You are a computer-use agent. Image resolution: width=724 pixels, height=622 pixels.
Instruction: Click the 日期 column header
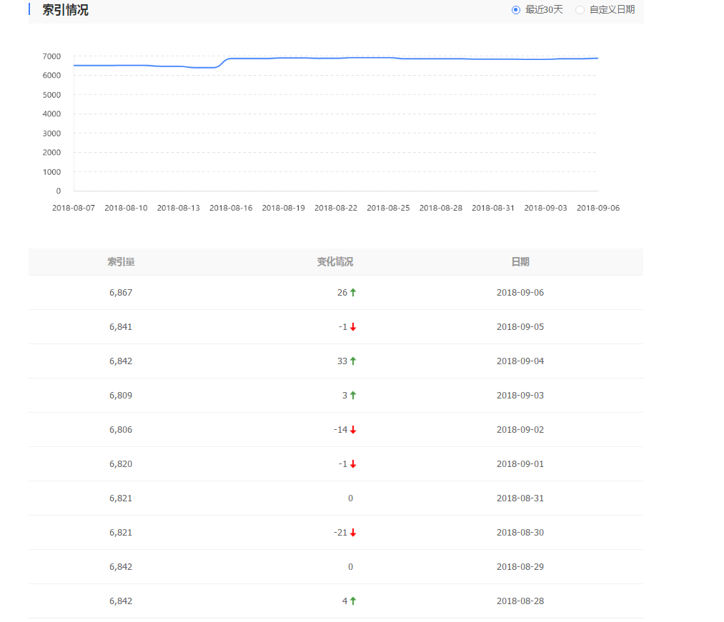pos(520,262)
